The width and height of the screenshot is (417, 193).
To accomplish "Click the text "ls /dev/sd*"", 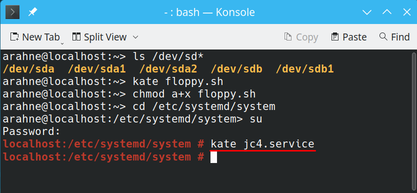I will (168, 56).
